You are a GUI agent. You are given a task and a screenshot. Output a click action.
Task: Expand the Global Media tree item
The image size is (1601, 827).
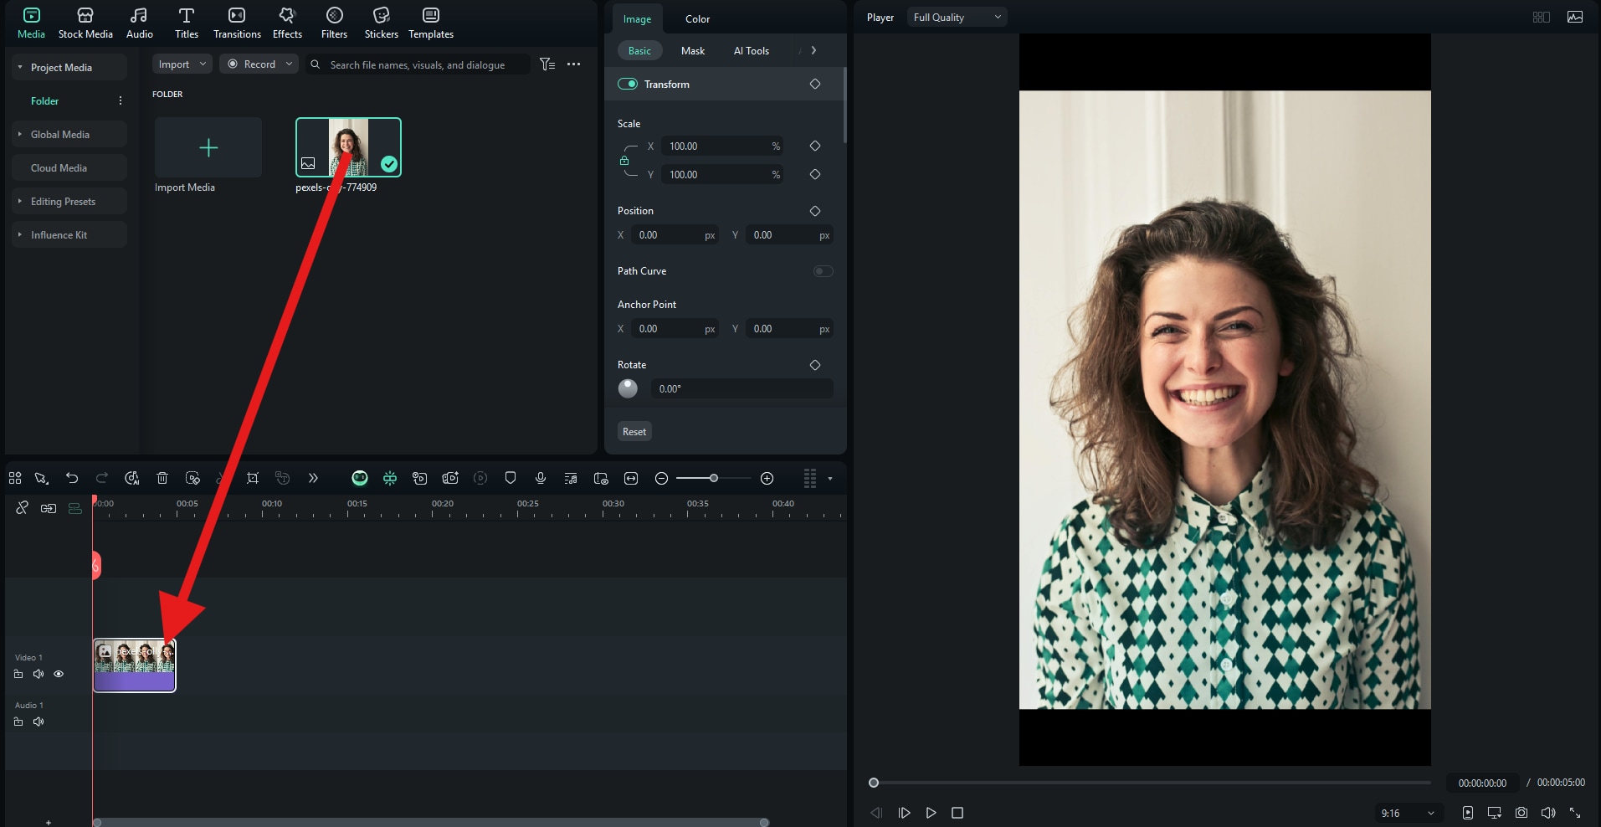[x=20, y=134]
